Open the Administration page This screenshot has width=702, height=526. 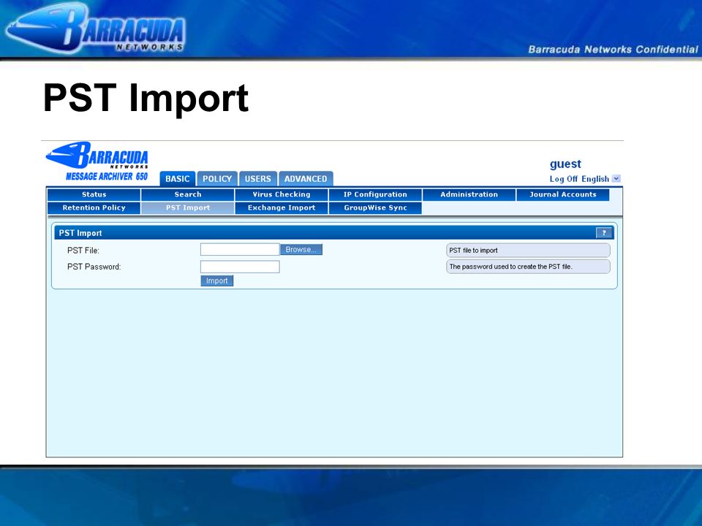click(469, 194)
